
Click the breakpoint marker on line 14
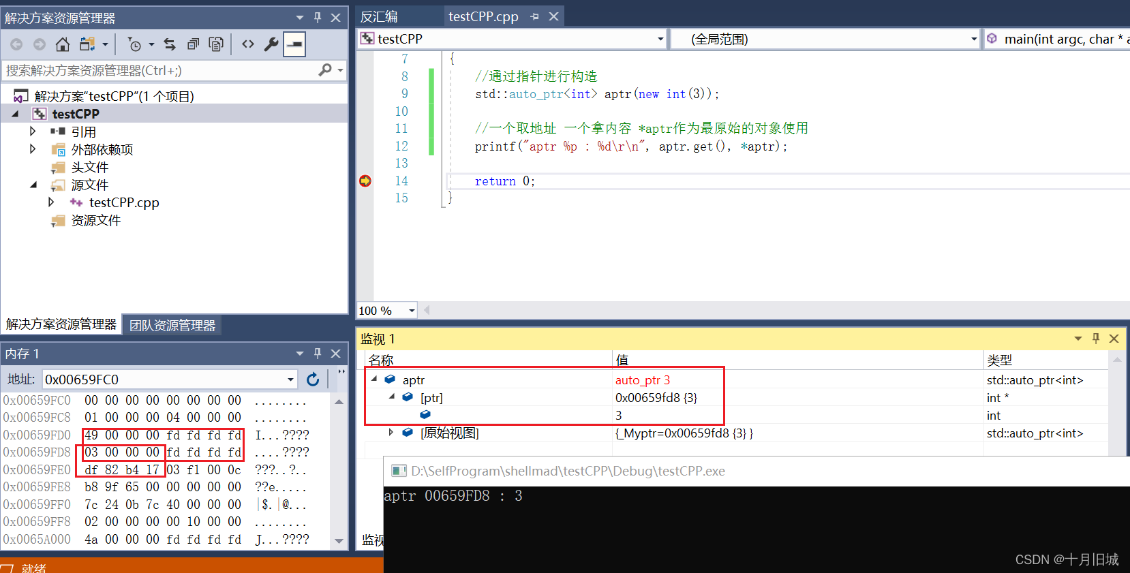365,181
